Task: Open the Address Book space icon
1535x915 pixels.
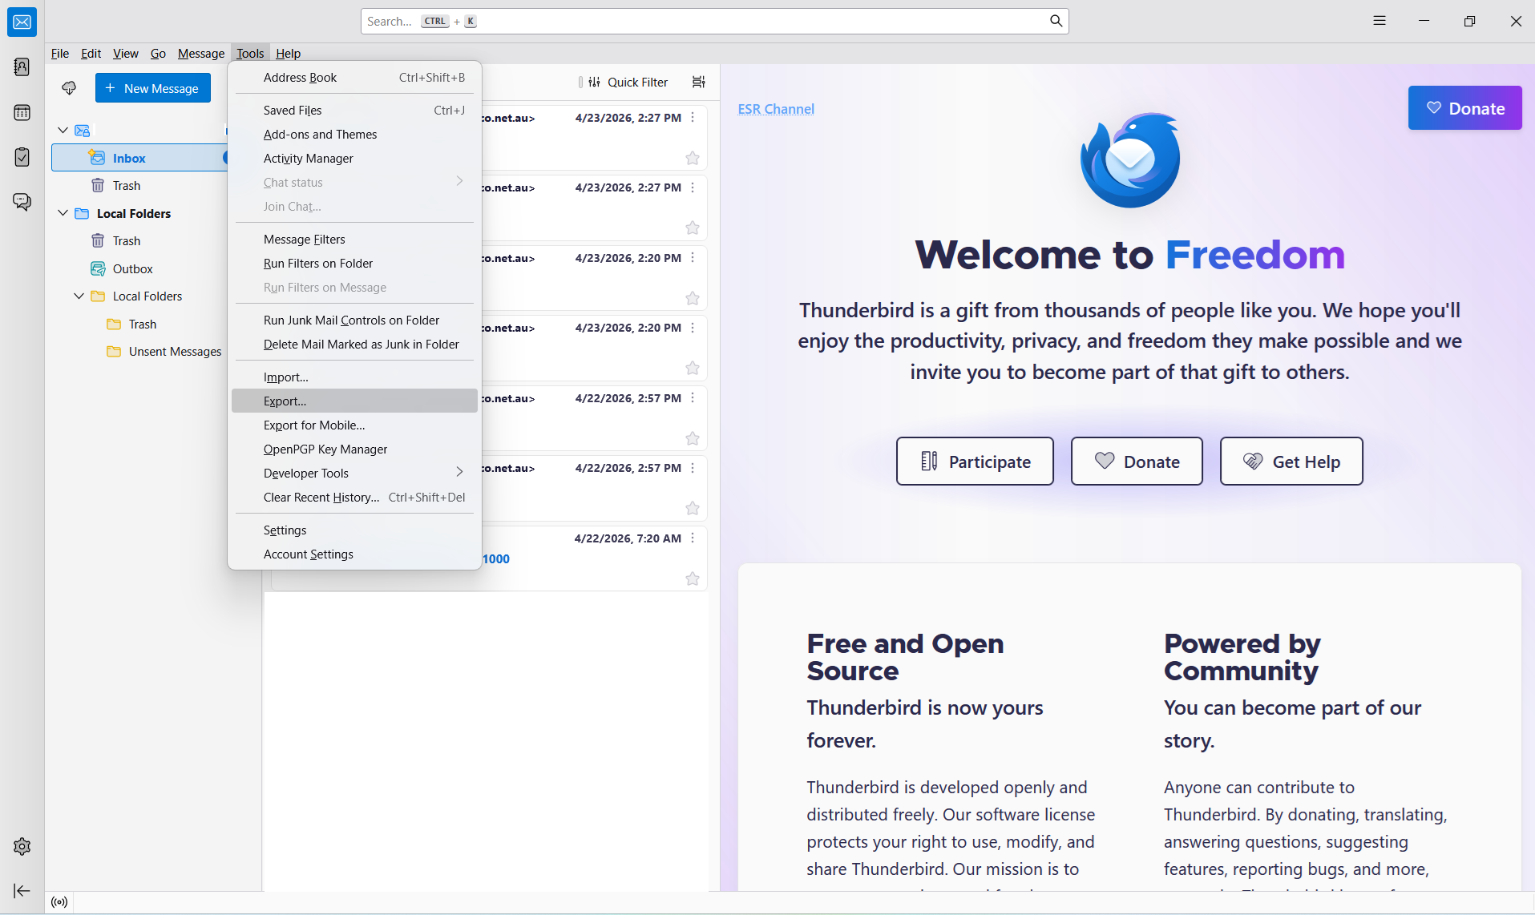Action: pyautogui.click(x=22, y=67)
